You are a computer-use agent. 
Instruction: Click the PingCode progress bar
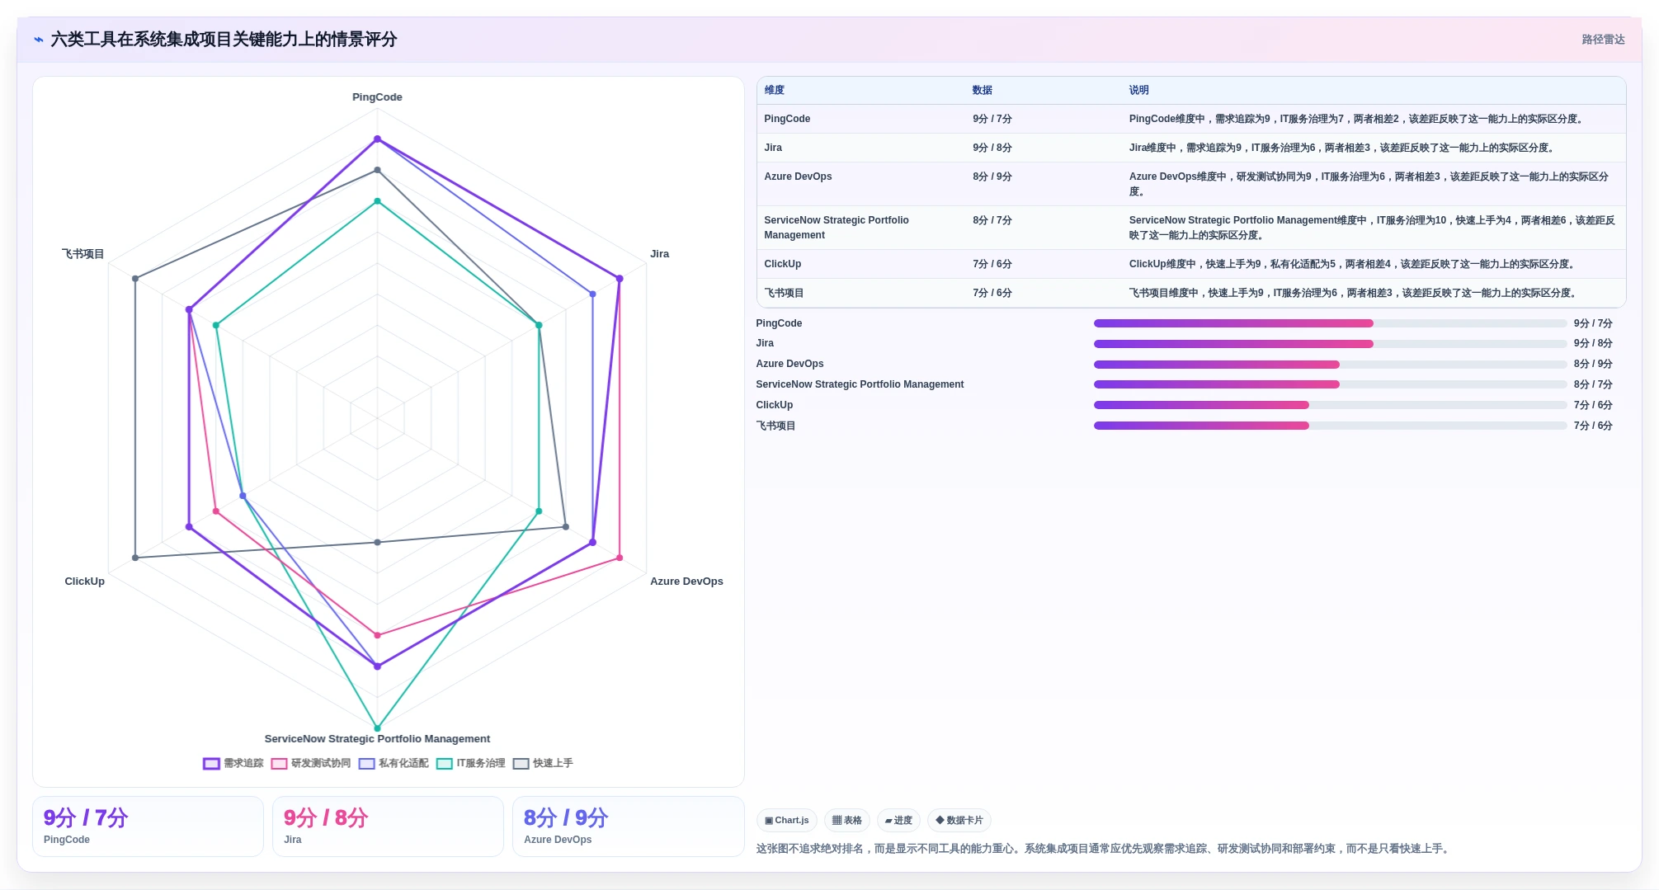pos(1330,323)
